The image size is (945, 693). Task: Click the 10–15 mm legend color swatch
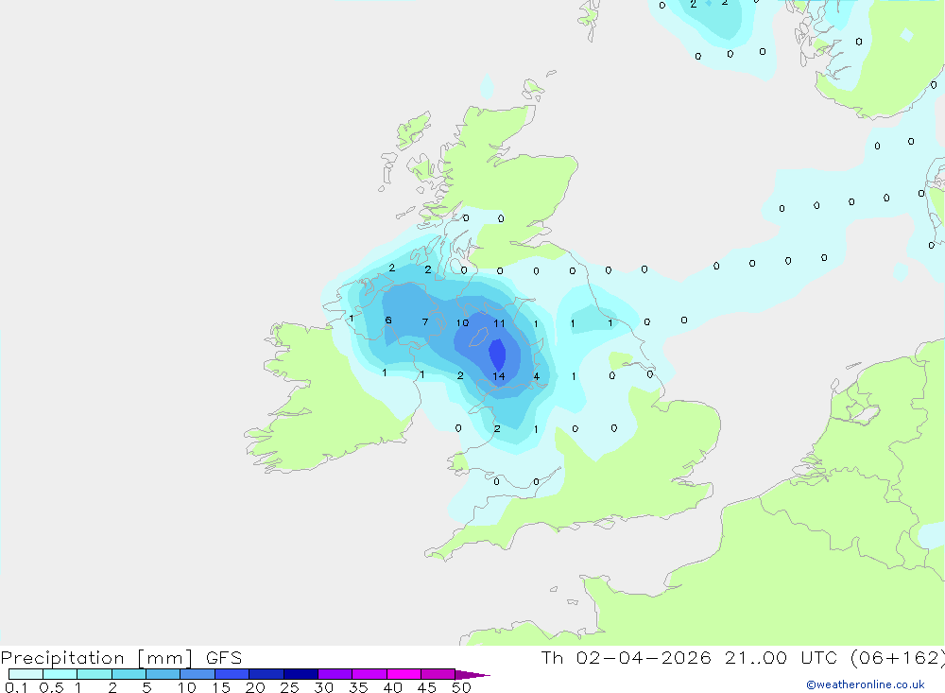tap(198, 674)
